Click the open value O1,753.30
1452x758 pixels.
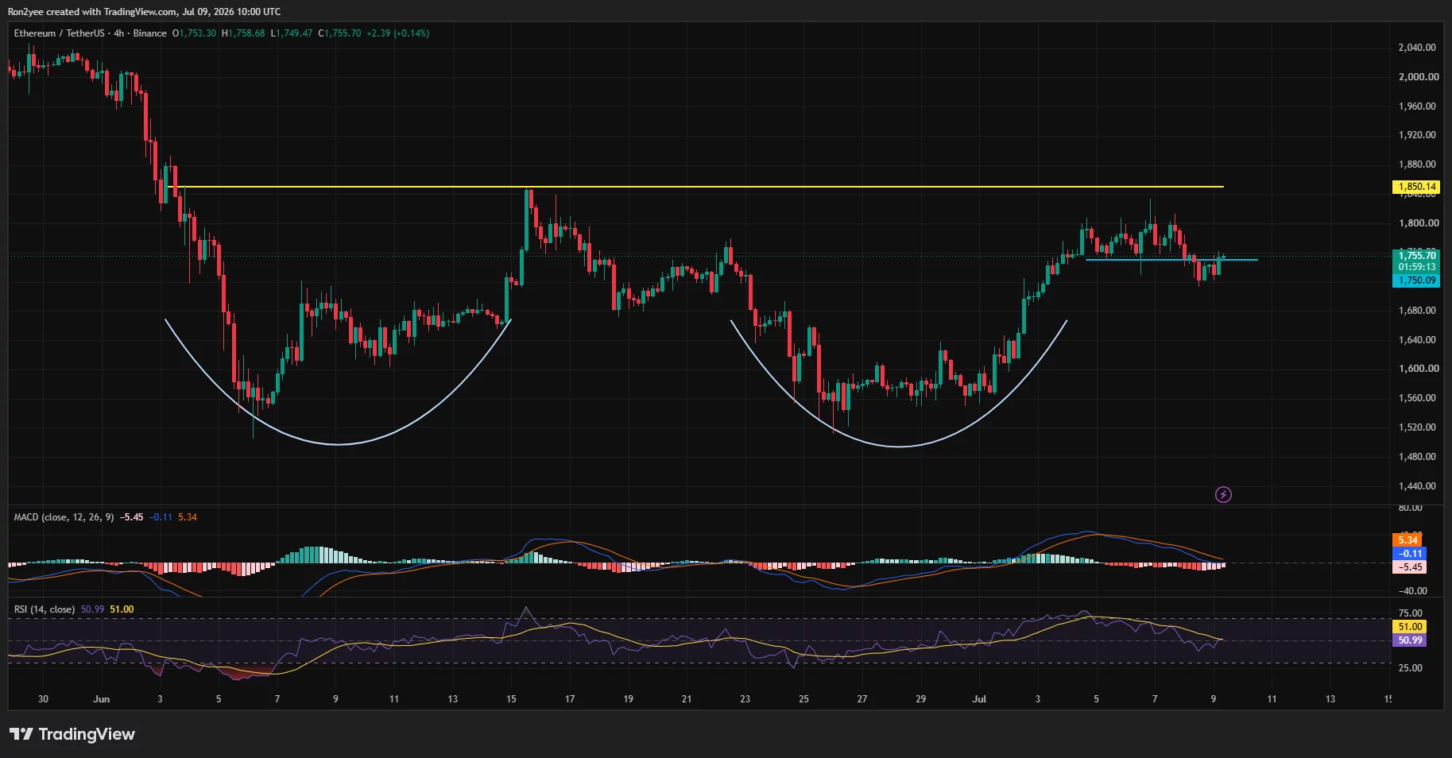click(x=194, y=33)
